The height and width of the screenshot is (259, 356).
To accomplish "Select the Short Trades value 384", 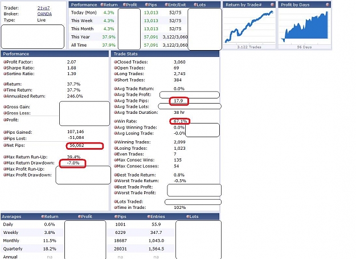I will (x=178, y=80).
